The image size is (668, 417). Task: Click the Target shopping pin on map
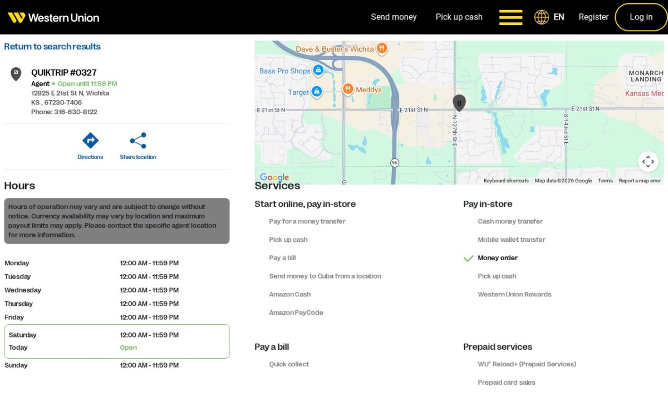[x=317, y=91]
